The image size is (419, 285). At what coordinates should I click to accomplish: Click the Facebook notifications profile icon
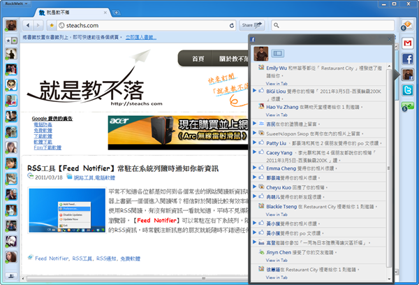click(408, 74)
